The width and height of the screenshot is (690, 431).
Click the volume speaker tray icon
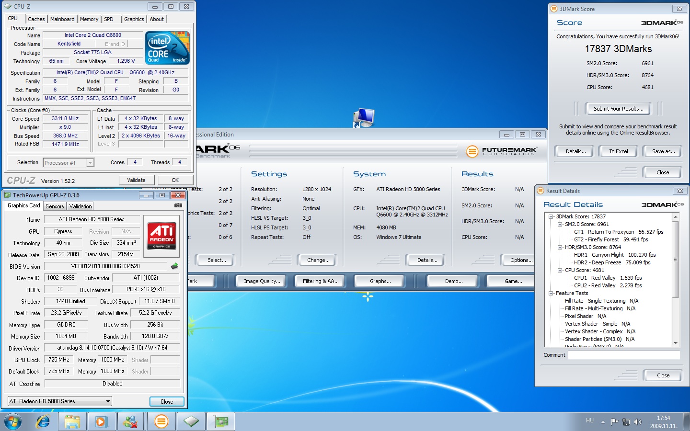637,422
